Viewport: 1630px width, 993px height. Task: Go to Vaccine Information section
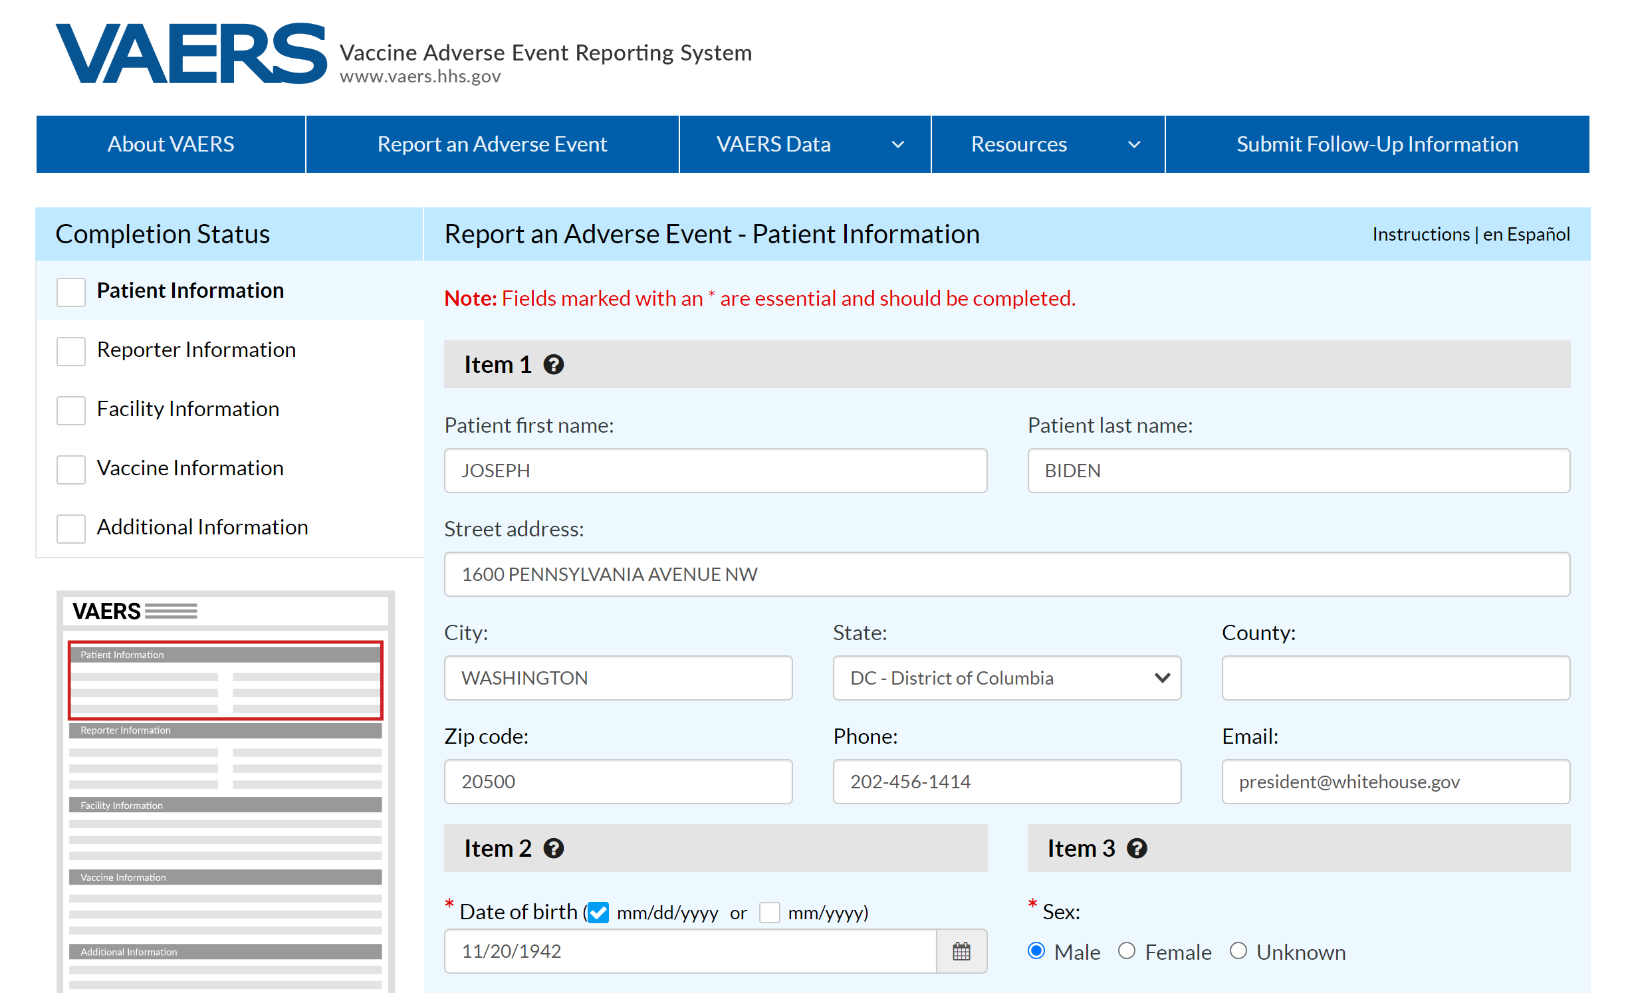click(x=190, y=468)
